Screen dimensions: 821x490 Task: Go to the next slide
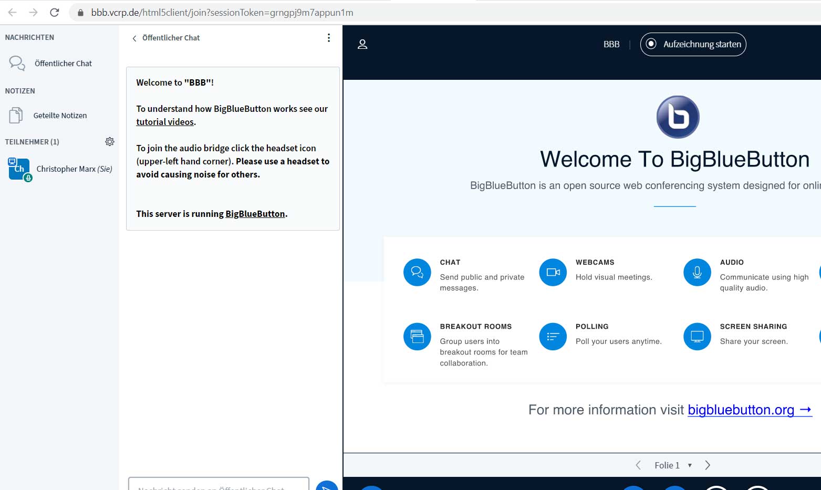(708, 465)
